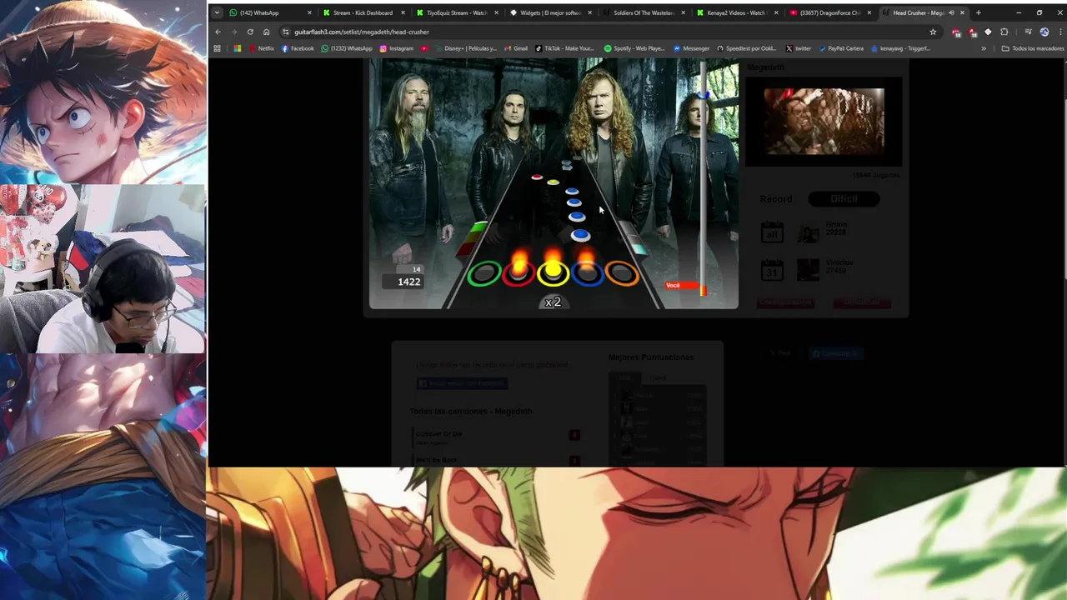
Task: Open the TiyoEquiz Stream tab
Action: tap(457, 12)
